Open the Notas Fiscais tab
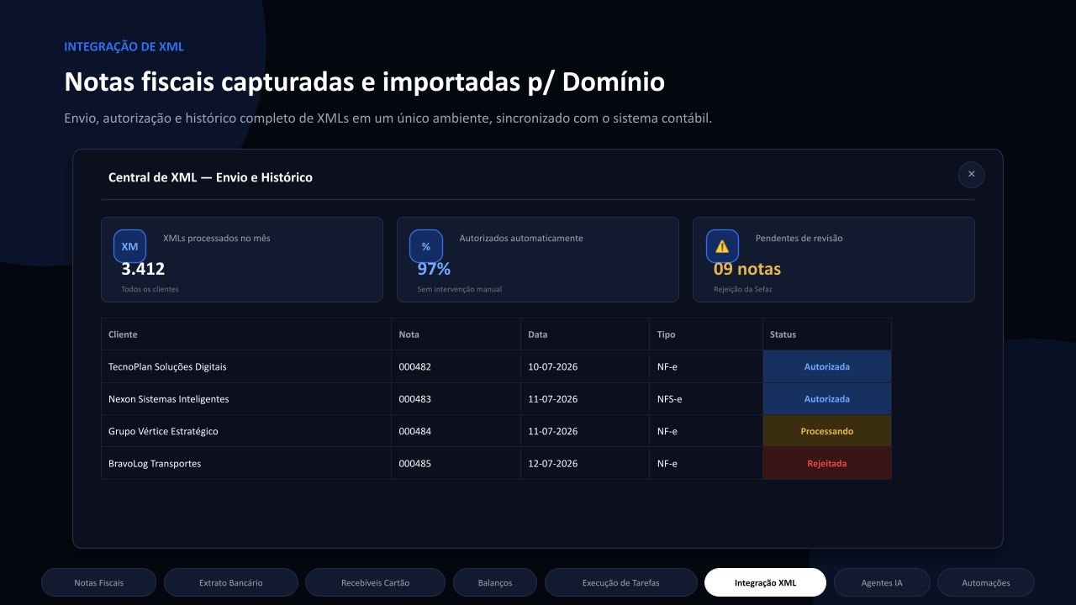1076x605 pixels. pos(98,582)
